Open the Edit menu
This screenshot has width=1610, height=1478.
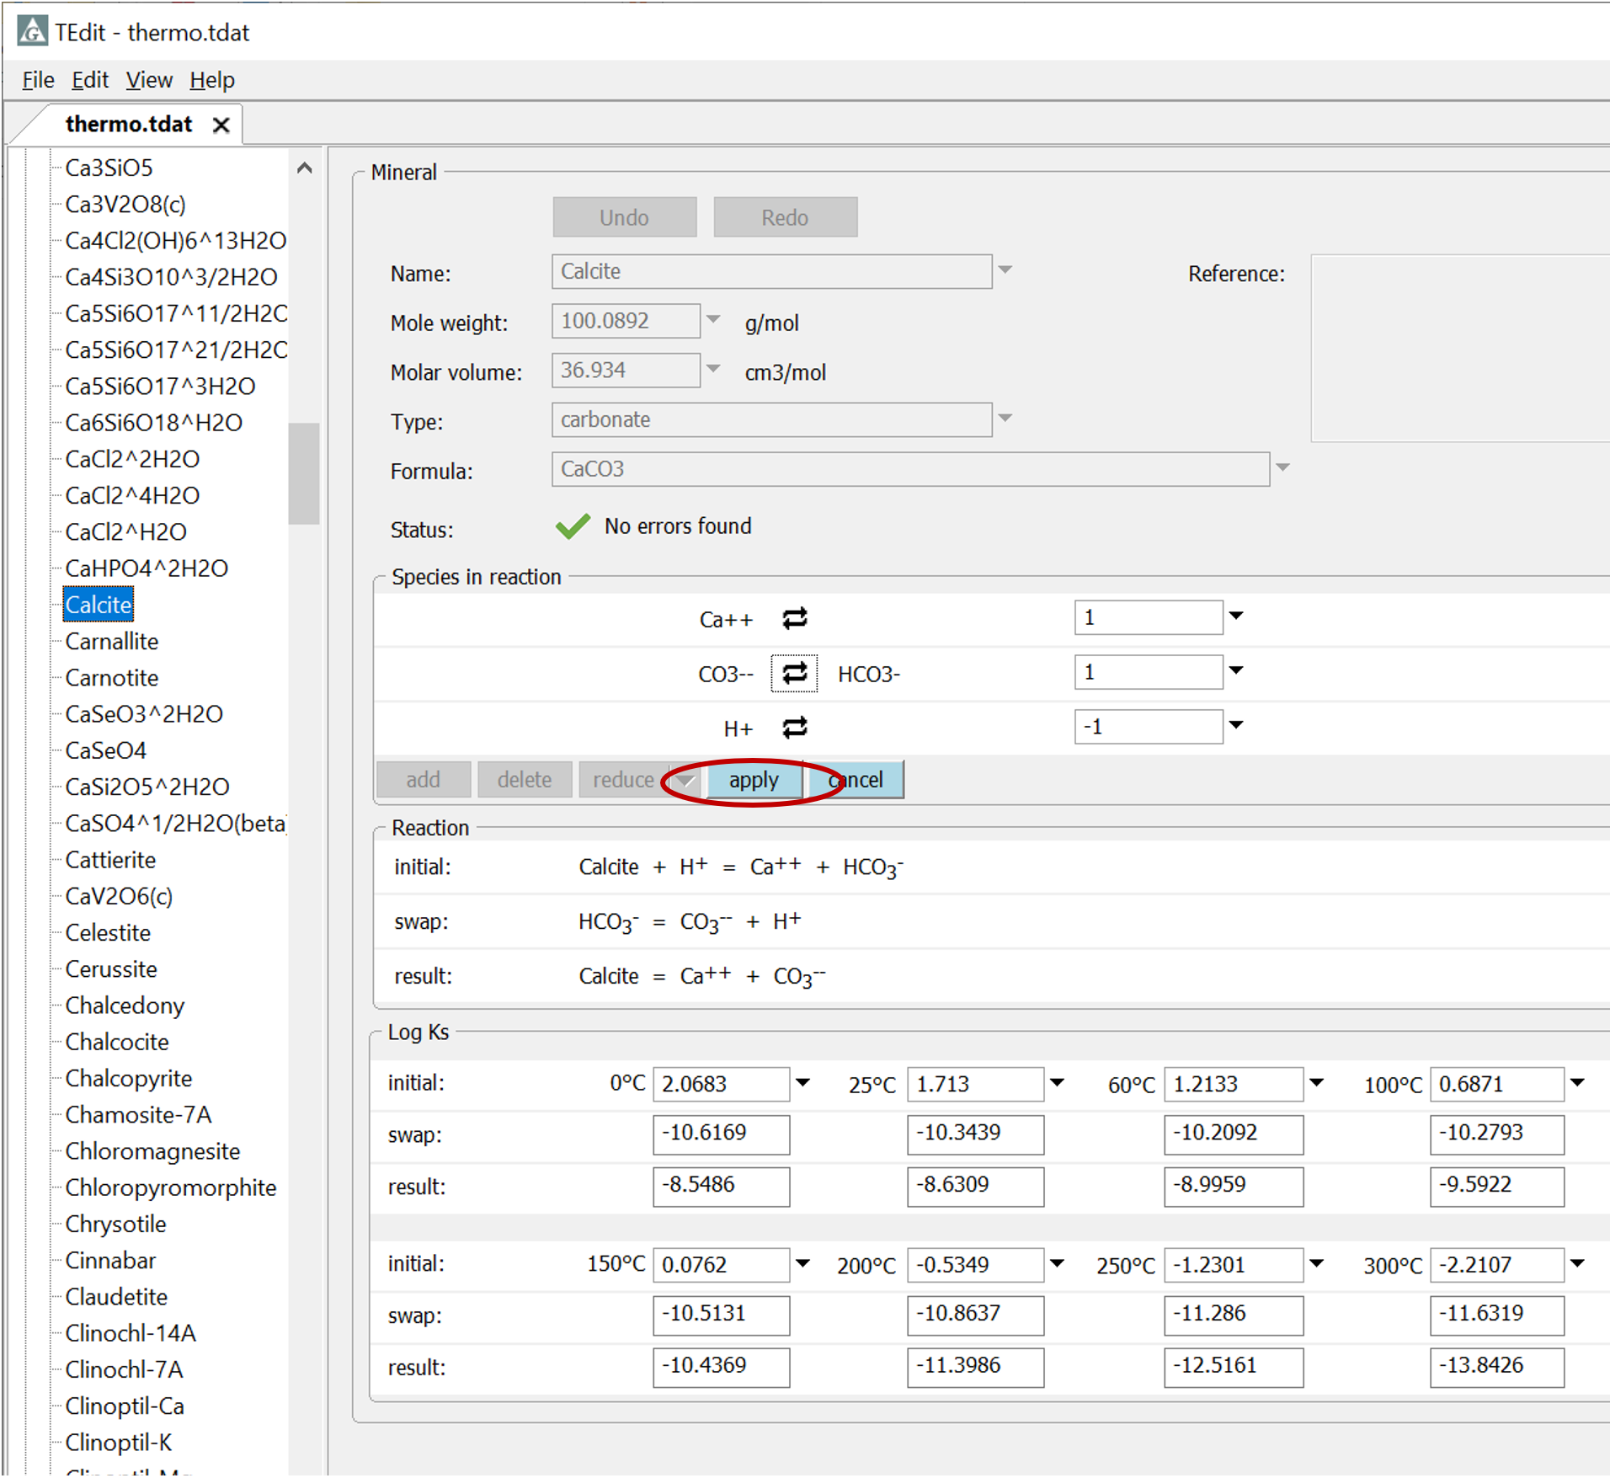pyautogui.click(x=90, y=80)
